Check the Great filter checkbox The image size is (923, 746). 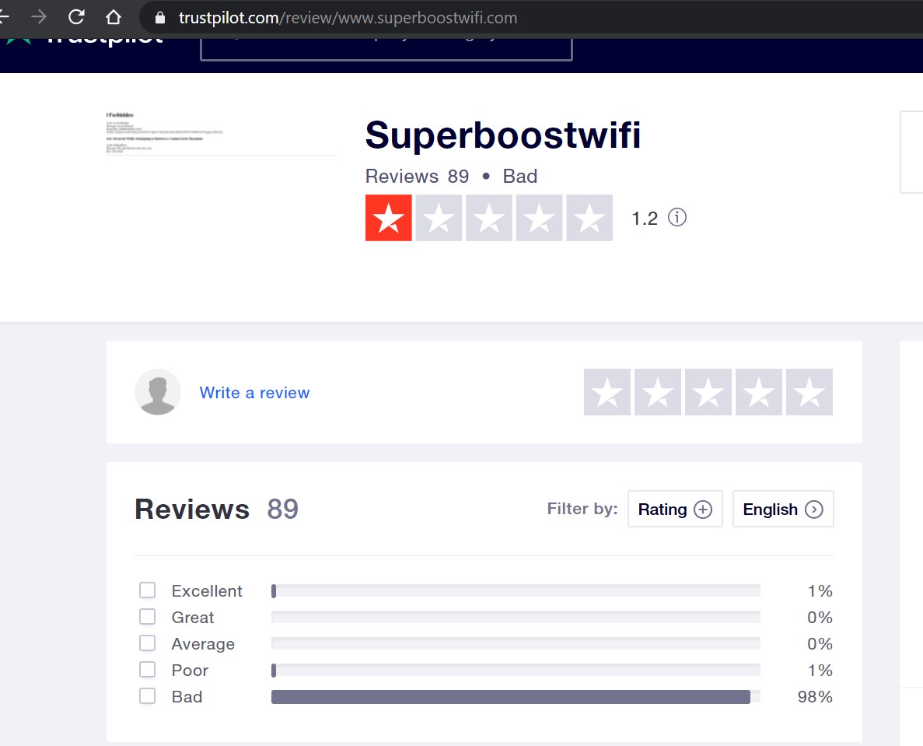tap(147, 616)
